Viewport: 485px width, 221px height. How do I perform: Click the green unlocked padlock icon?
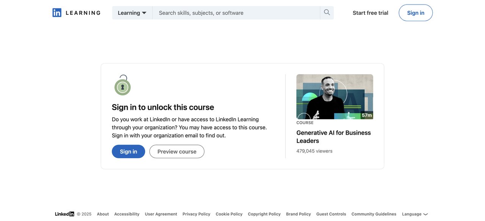(122, 85)
